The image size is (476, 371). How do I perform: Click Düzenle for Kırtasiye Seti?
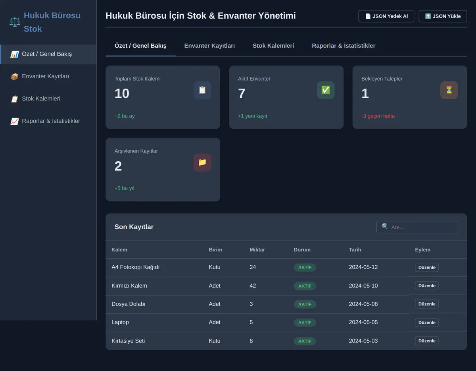427,341
